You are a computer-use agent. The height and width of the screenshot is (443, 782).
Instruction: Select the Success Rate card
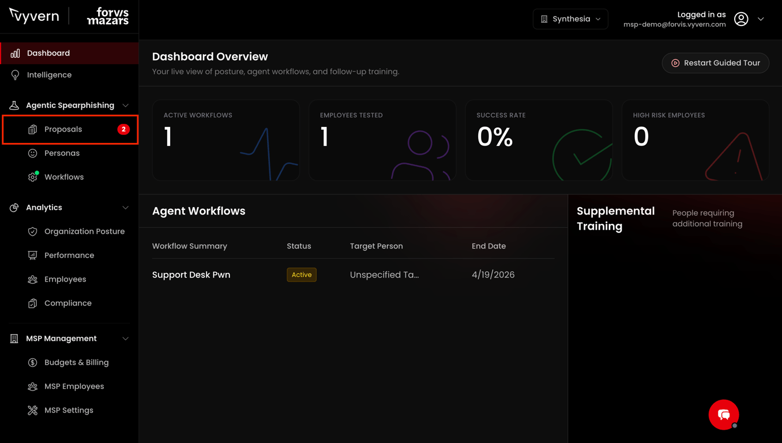(x=539, y=140)
